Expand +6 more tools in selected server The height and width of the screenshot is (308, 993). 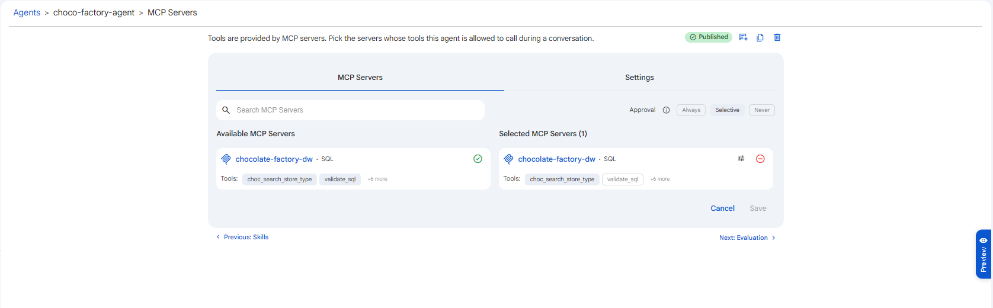click(x=660, y=179)
